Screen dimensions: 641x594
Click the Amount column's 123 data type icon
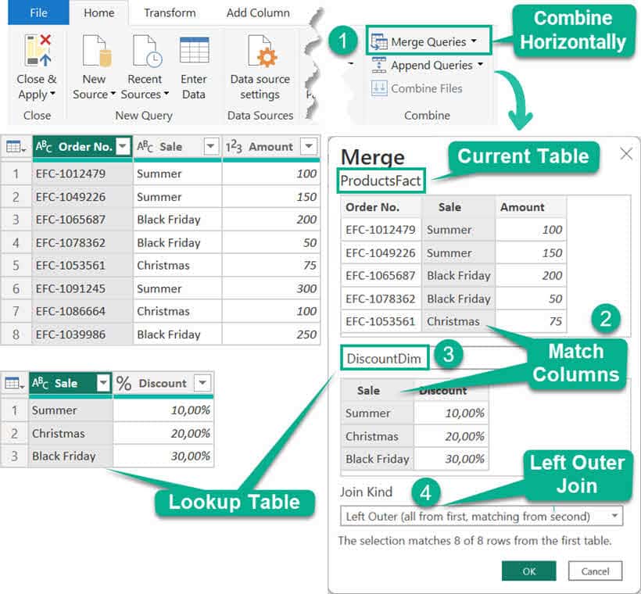pyautogui.click(x=234, y=146)
